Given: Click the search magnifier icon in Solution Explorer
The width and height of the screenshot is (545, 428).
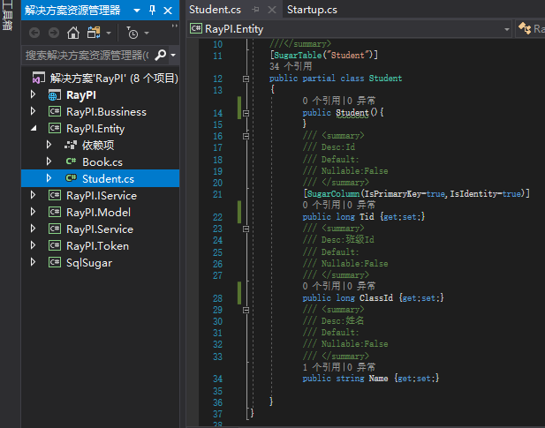Looking at the screenshot, I should [160, 55].
